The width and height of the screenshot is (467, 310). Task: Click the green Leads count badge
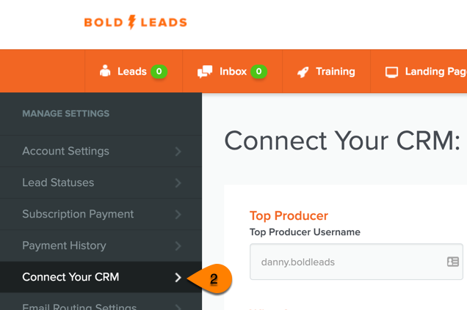tap(159, 71)
